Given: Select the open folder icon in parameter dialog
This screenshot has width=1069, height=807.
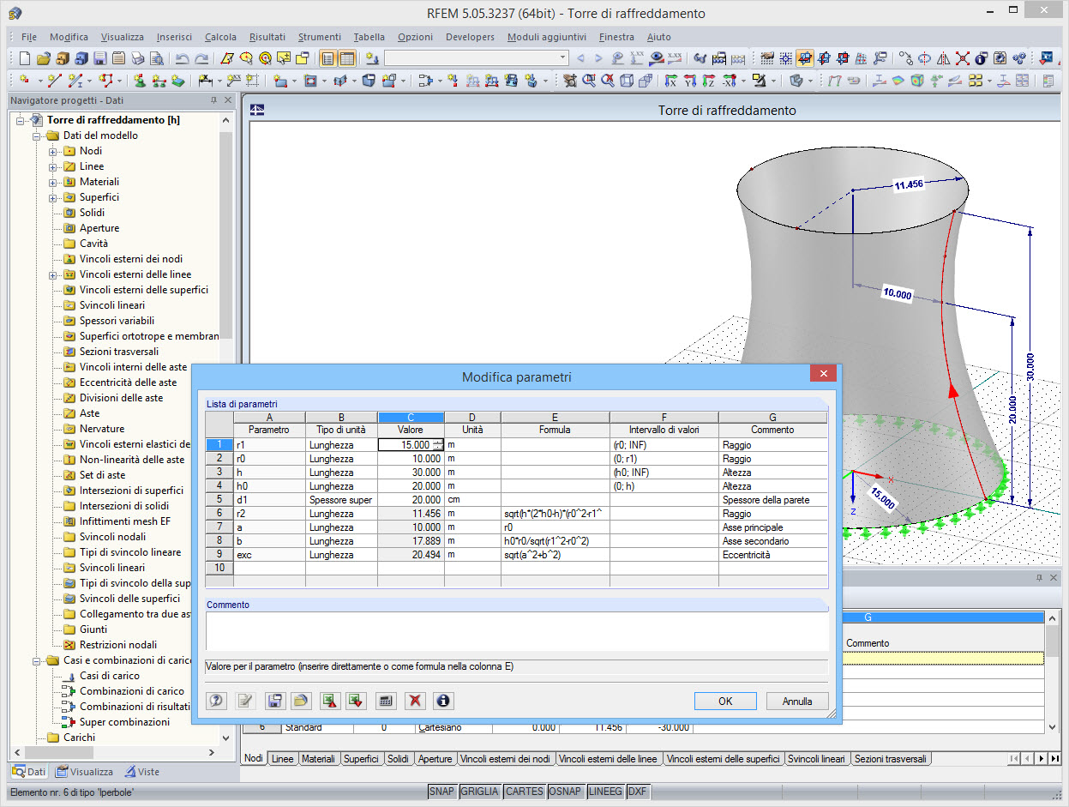Looking at the screenshot, I should click(302, 701).
